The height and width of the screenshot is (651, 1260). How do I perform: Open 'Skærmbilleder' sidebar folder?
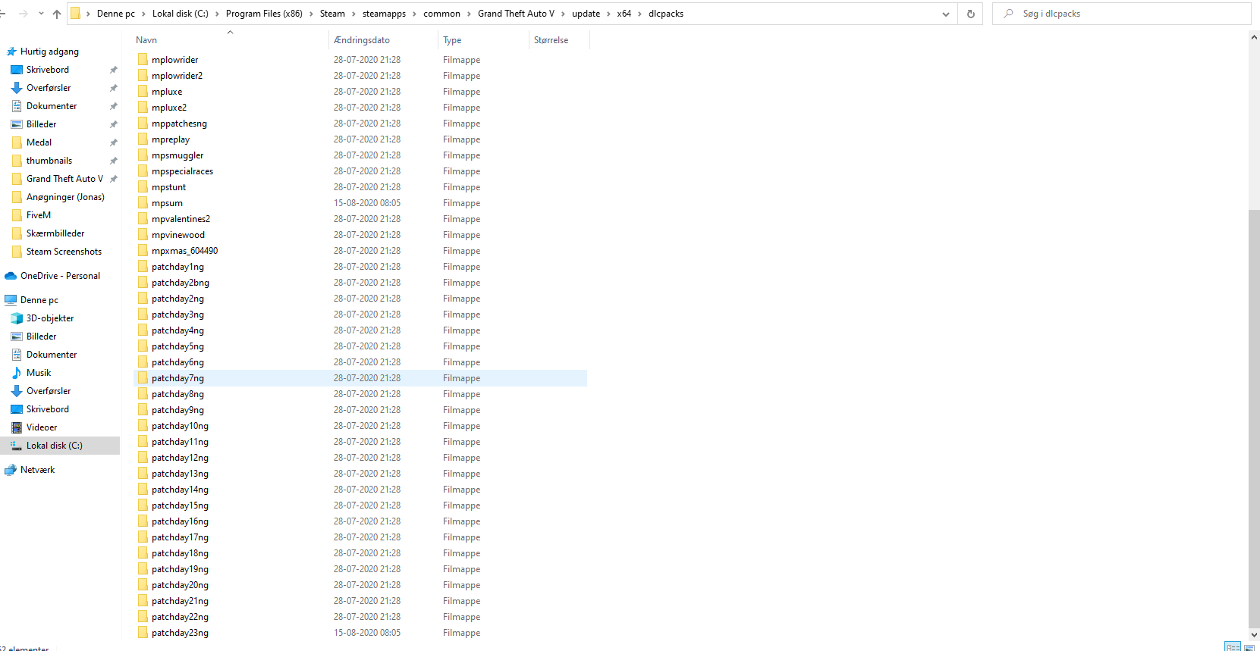55,233
